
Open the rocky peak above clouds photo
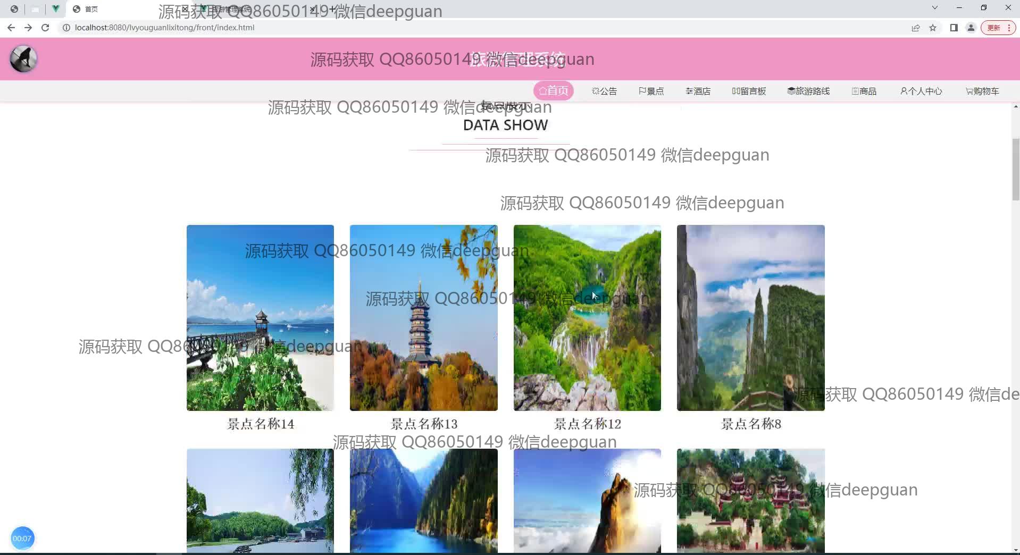pyautogui.click(x=587, y=501)
